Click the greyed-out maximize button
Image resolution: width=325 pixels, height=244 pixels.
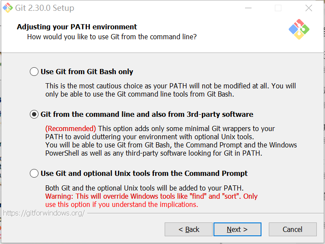click(x=278, y=8)
